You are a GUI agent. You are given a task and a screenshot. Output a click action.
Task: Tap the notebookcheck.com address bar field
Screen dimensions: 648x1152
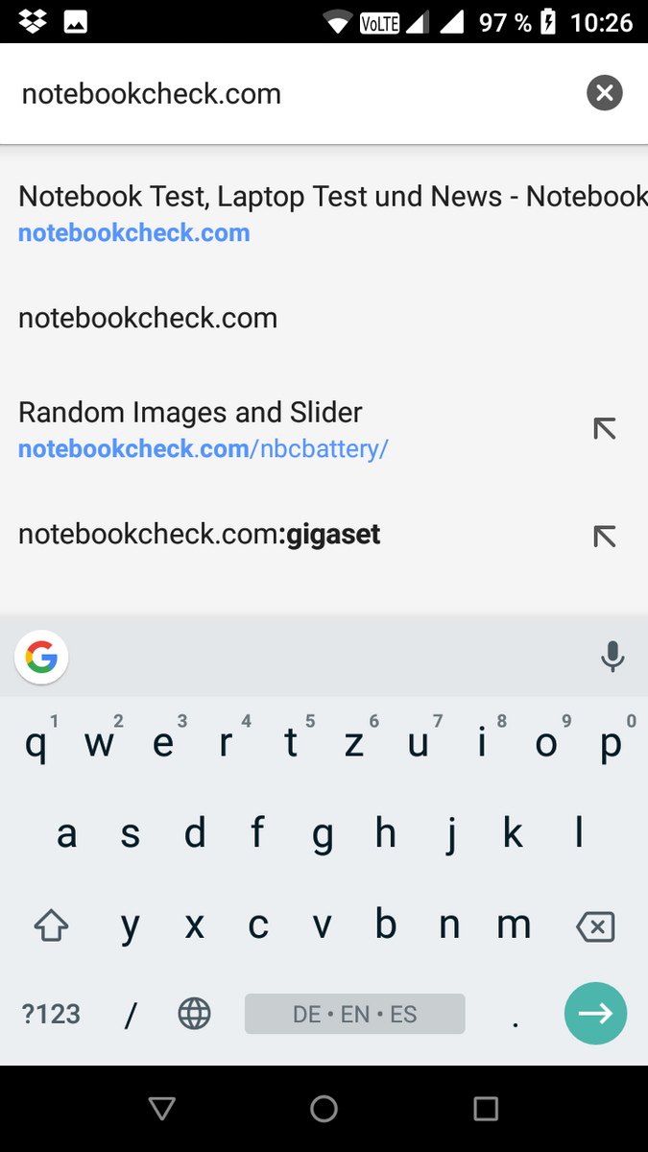[x=288, y=94]
